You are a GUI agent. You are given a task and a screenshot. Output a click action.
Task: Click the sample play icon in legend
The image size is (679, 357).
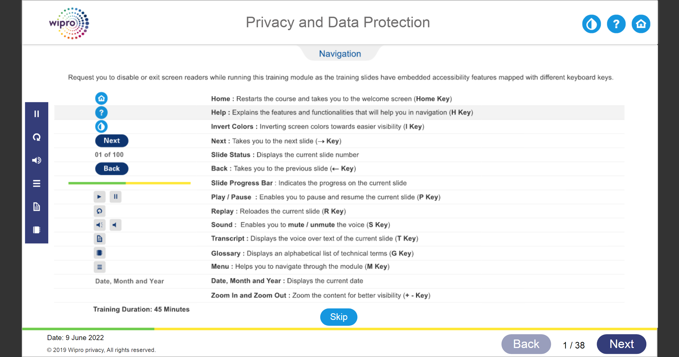tap(99, 197)
